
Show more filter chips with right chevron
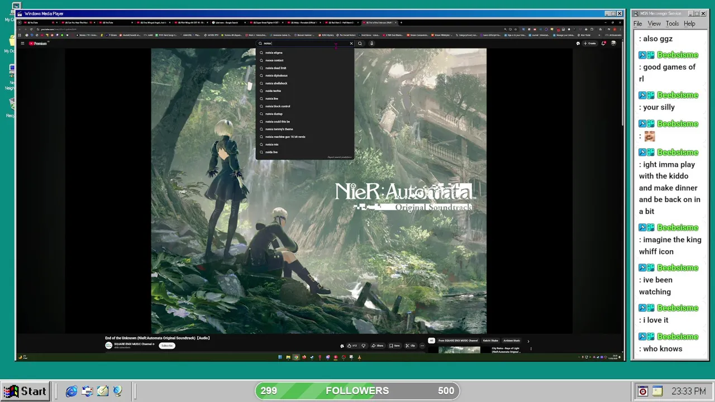528,341
